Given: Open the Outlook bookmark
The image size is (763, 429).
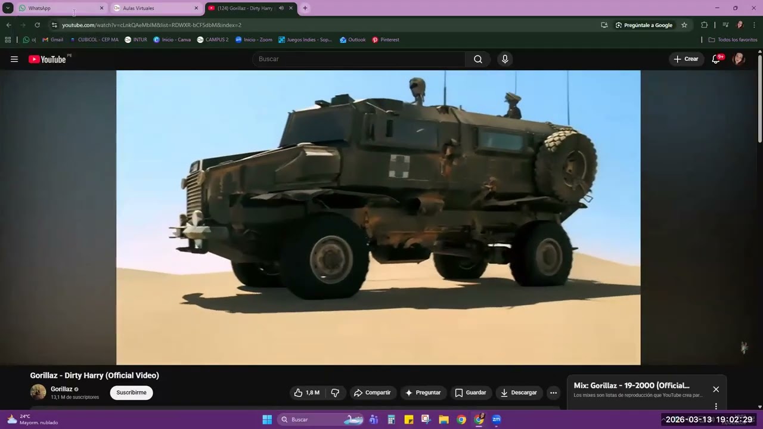Looking at the screenshot, I should tap(353, 40).
